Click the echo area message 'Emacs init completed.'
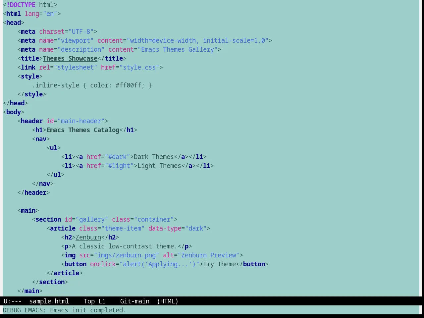Viewport: 424px width, 318px height. tap(88, 310)
